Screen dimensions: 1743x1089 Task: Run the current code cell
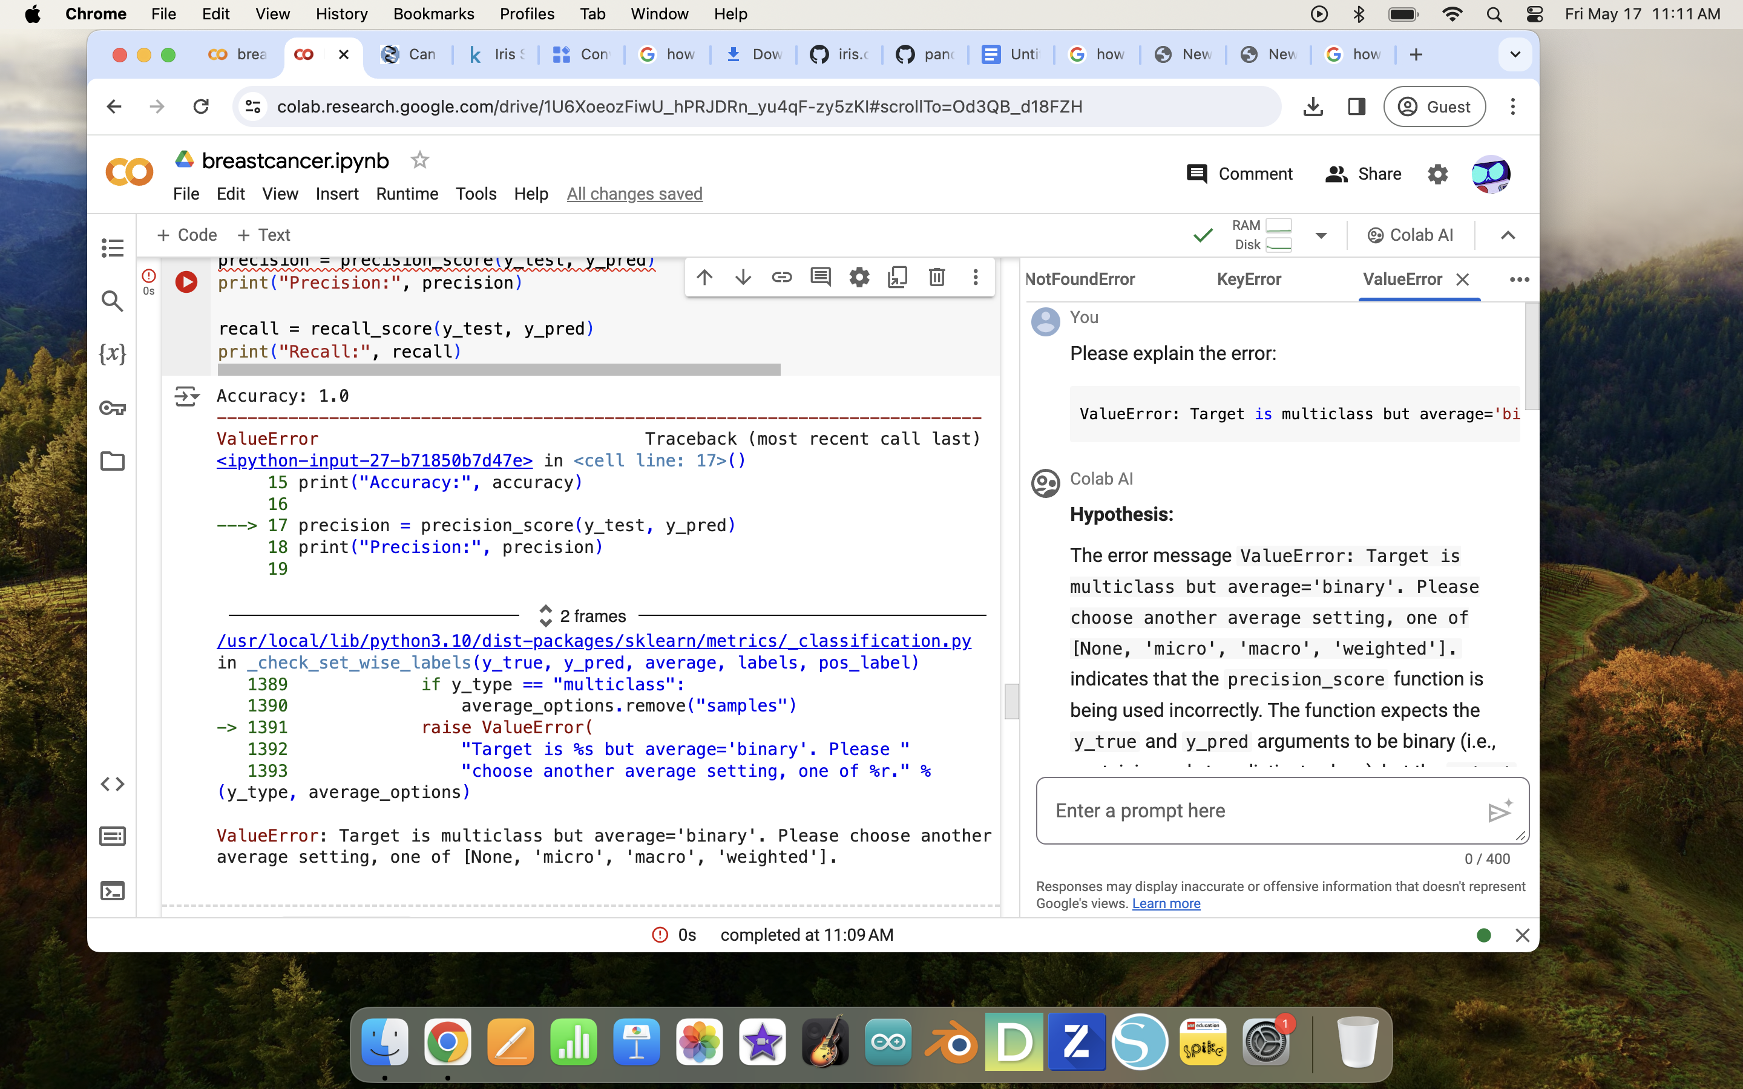(186, 281)
